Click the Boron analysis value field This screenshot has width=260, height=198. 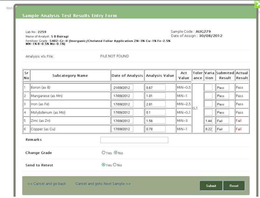pyautogui.click(x=155, y=88)
